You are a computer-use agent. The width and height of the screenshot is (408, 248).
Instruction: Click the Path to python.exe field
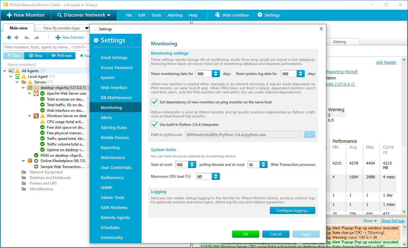click(x=243, y=135)
